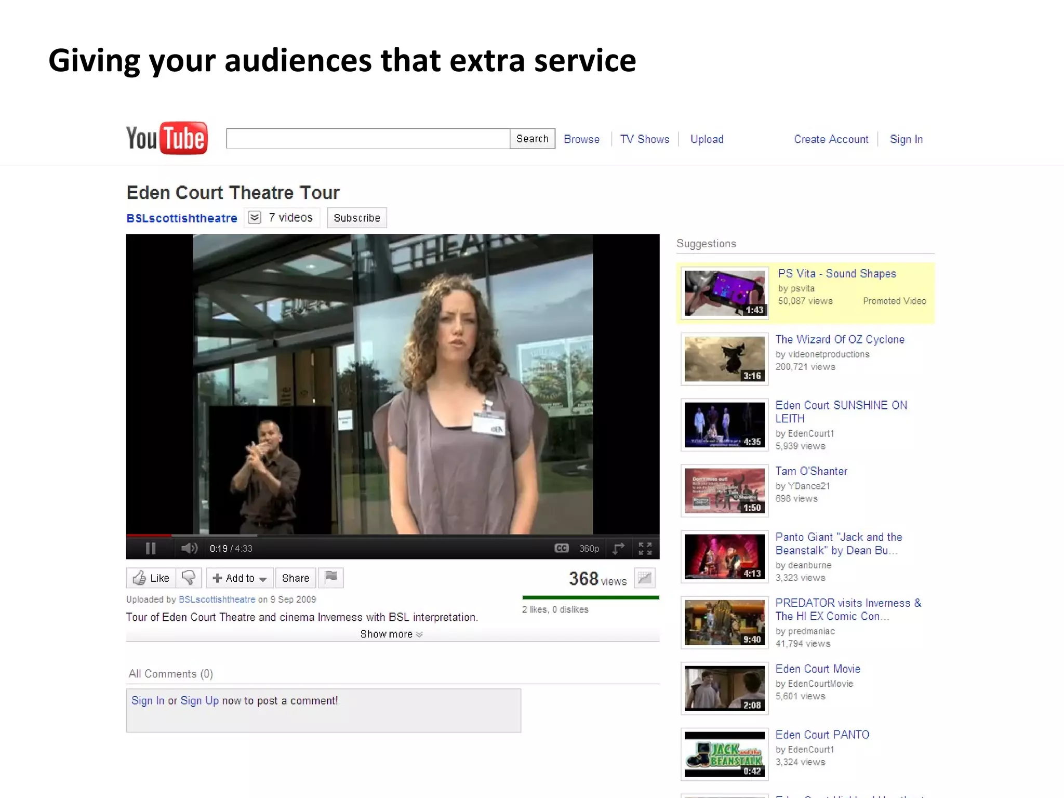This screenshot has height=798, width=1064.
Task: Open Tam O'Shanter video thumbnail
Action: coord(725,491)
